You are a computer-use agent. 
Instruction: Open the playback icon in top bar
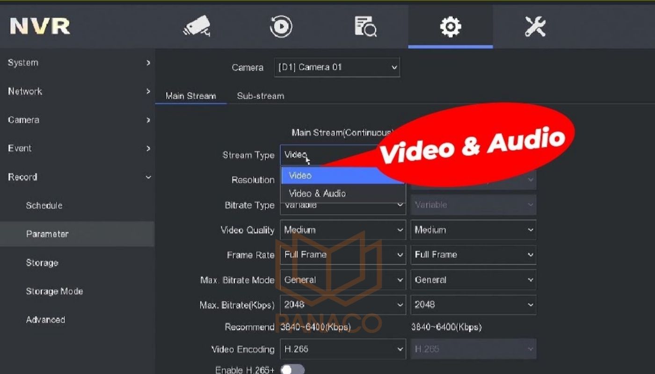[281, 27]
